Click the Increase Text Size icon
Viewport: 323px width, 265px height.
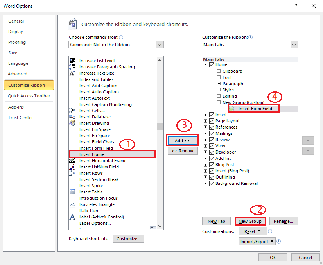click(x=73, y=73)
